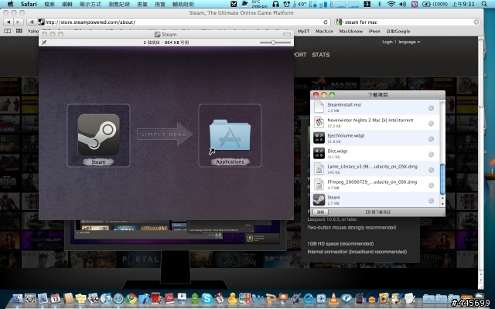Open the iPeen bookmark

(374, 31)
